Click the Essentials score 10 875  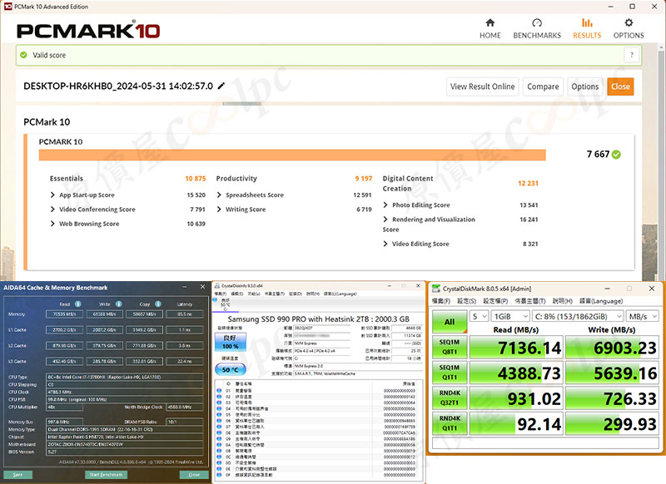[x=196, y=179]
